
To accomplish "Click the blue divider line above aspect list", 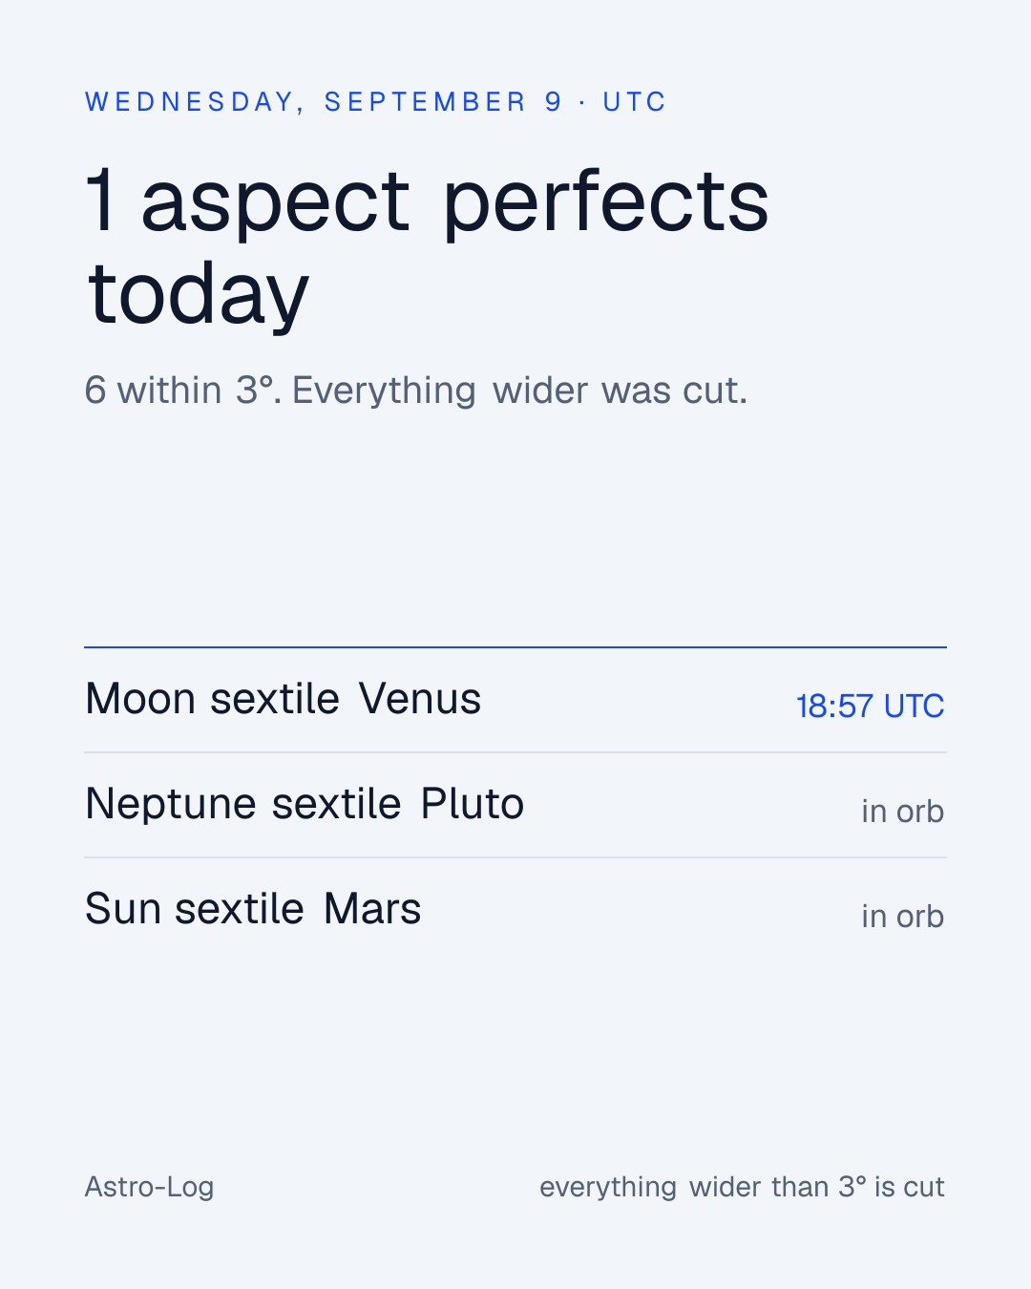I will tap(515, 647).
